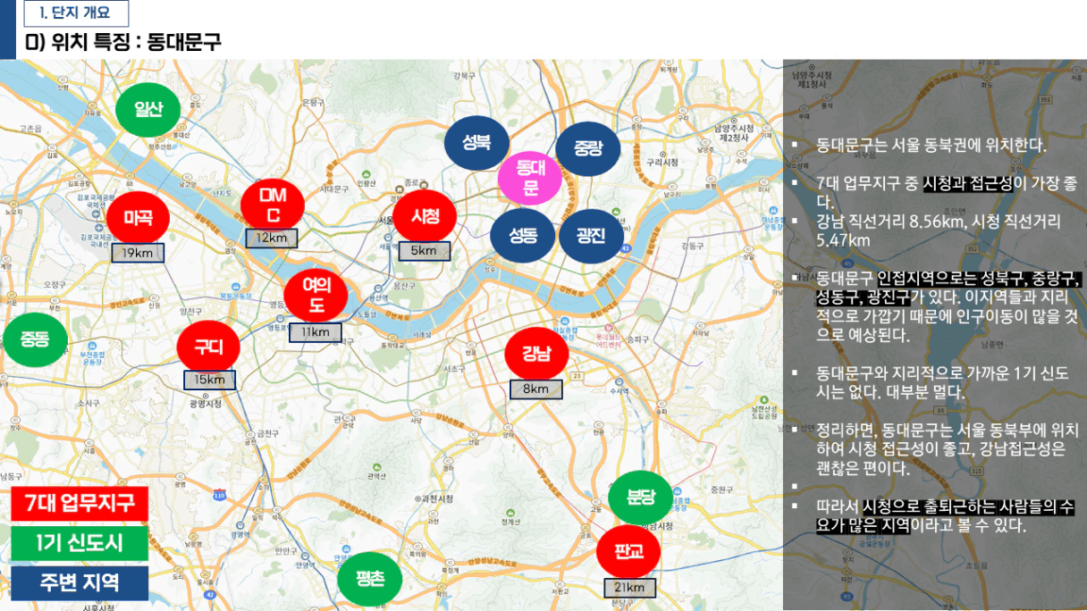Click the 11km distance label under 여의도
This screenshot has width=1087, height=611.
pos(316,331)
